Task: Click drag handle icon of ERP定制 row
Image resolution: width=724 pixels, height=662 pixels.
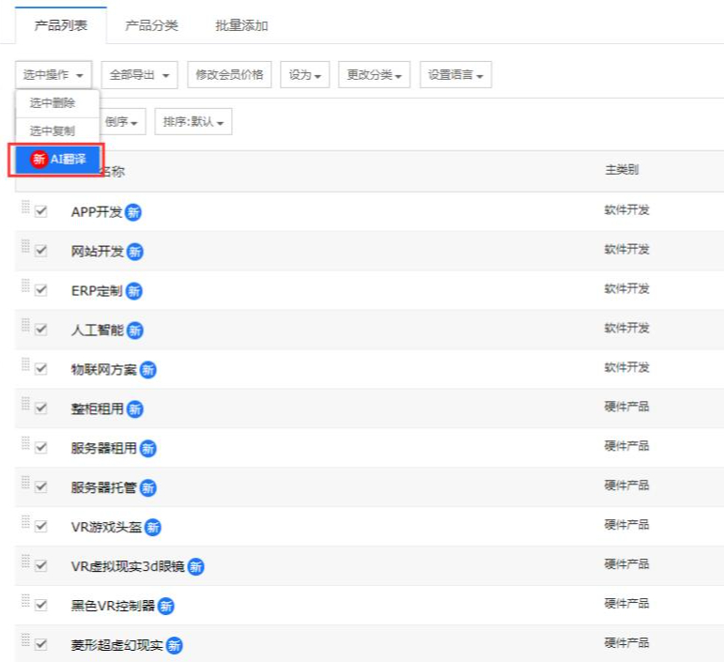Action: pyautogui.click(x=26, y=285)
